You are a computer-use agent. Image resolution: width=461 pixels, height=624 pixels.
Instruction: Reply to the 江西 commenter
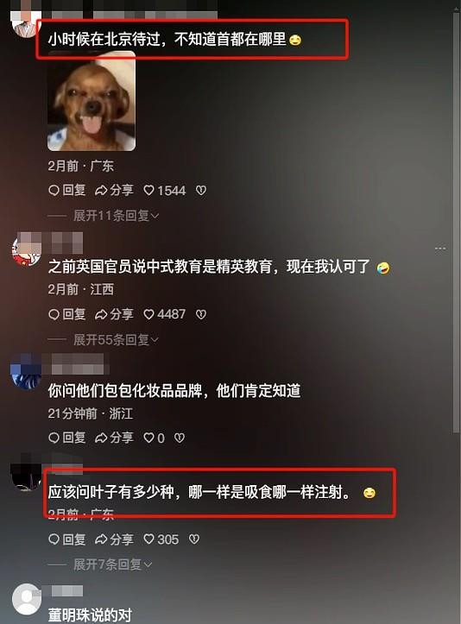coord(66,314)
